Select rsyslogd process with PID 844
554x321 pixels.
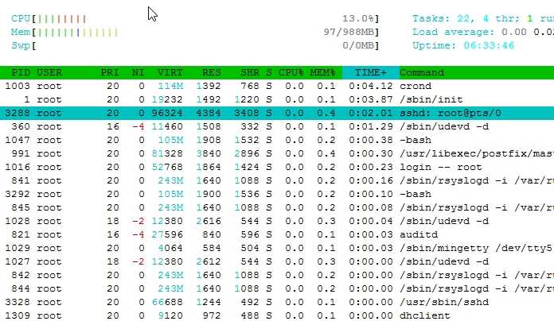277,288
